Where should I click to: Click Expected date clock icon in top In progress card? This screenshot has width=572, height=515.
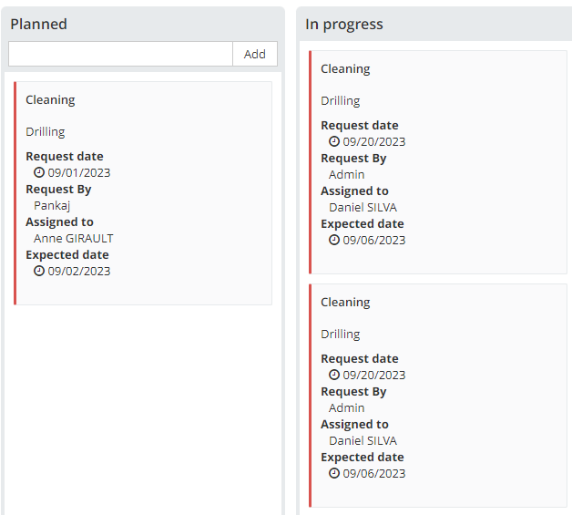click(334, 240)
